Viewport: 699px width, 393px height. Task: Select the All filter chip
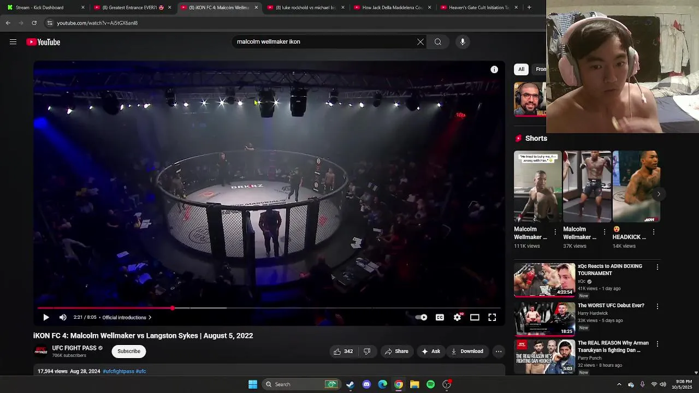[x=521, y=69]
